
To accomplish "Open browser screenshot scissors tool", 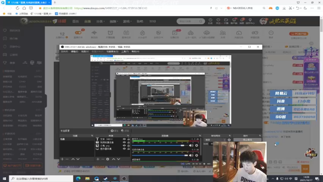I will coord(290,8).
